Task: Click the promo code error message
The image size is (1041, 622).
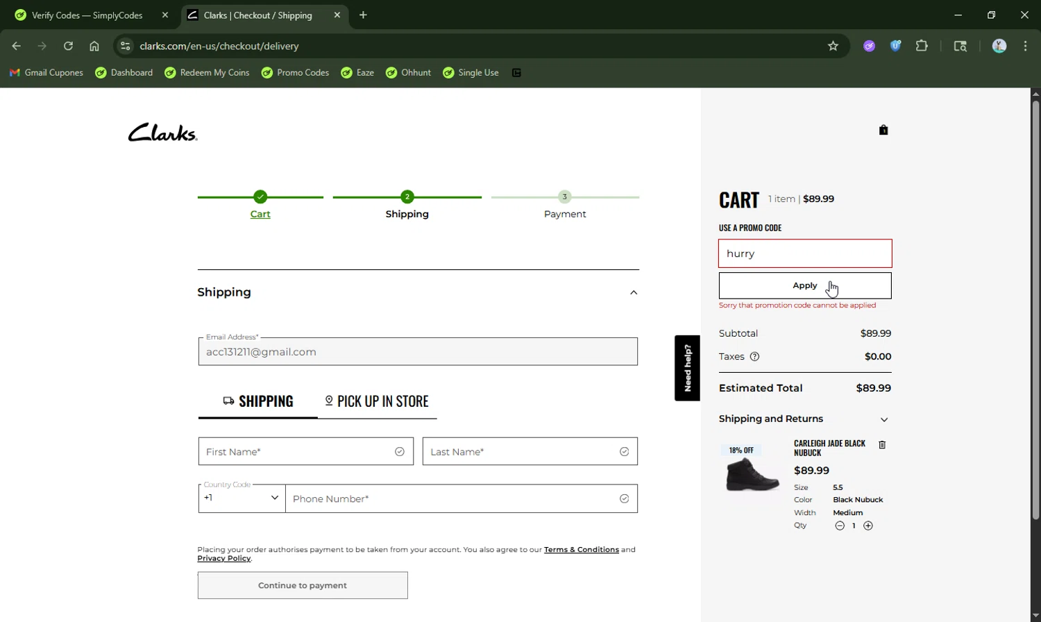Action: pos(797,305)
